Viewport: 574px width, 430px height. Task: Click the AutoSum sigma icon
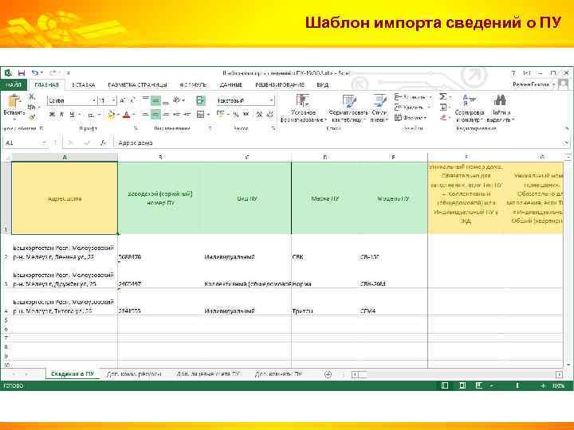(x=443, y=97)
